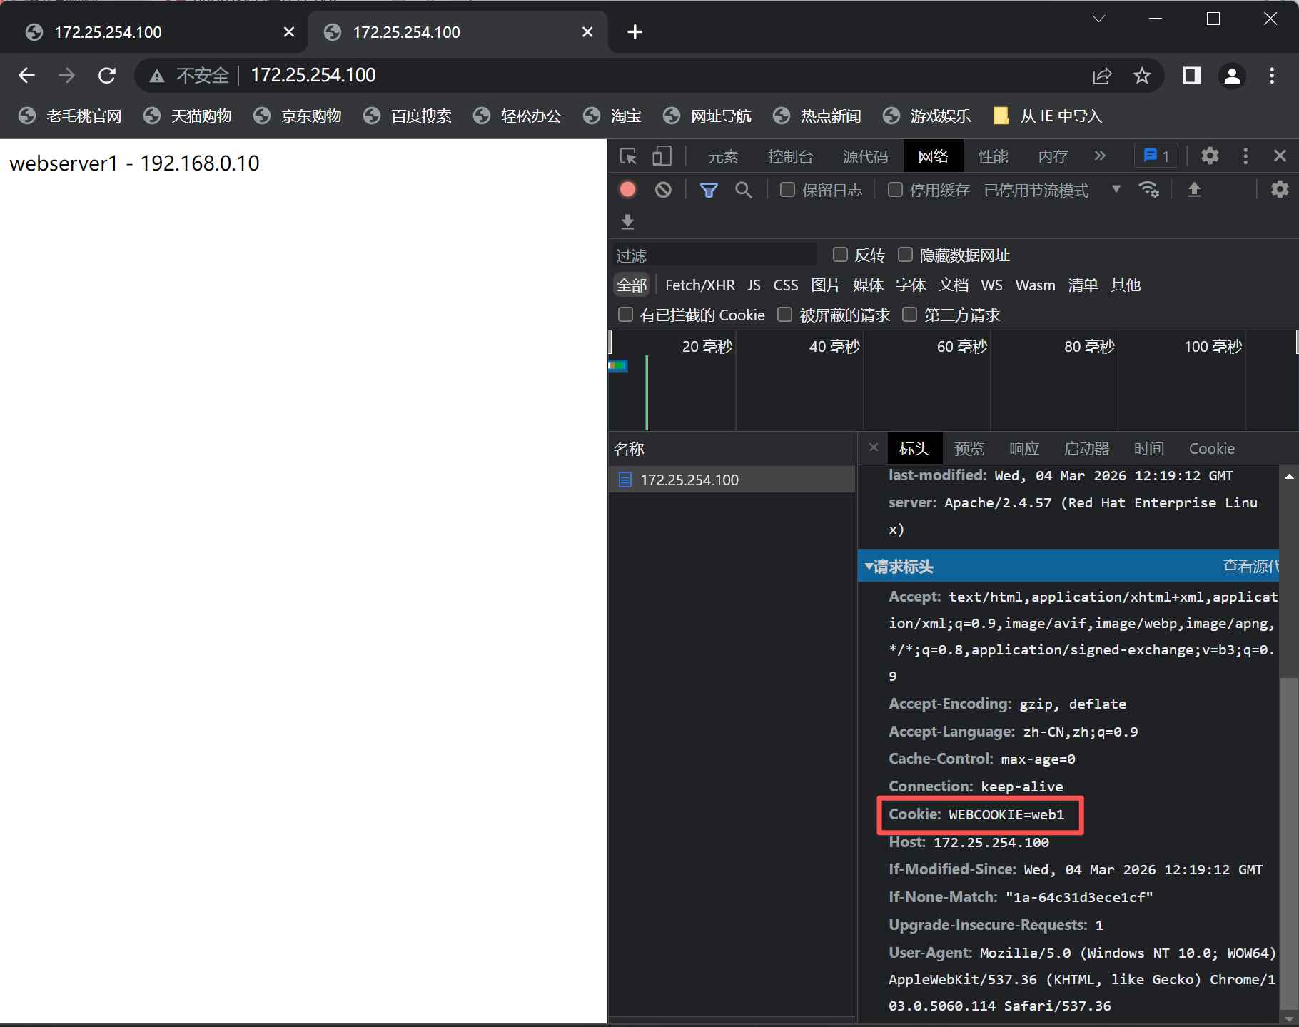Click the 过滤 filter input field
The height and width of the screenshot is (1027, 1299).
714,255
